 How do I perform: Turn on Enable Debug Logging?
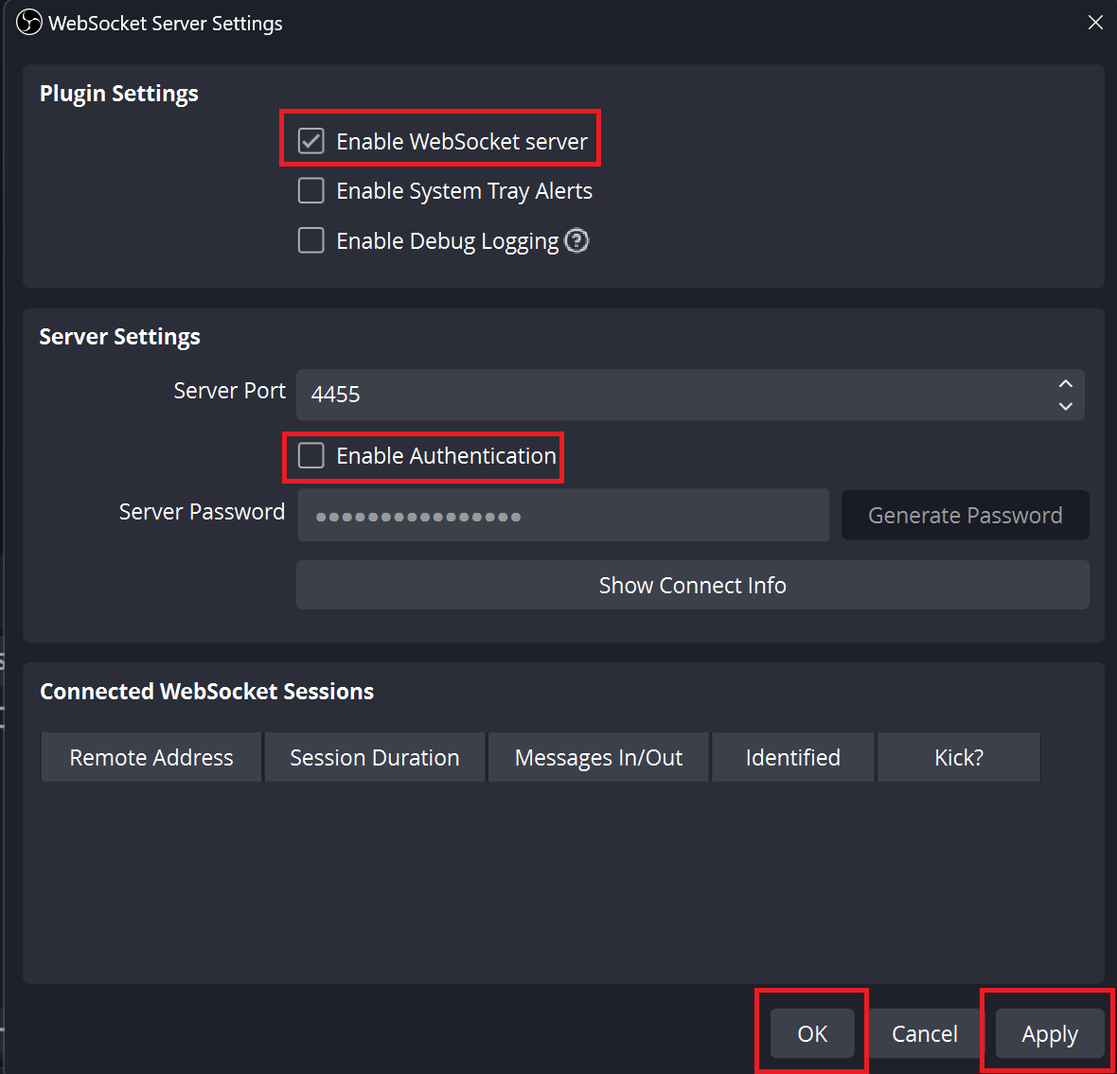(x=311, y=241)
